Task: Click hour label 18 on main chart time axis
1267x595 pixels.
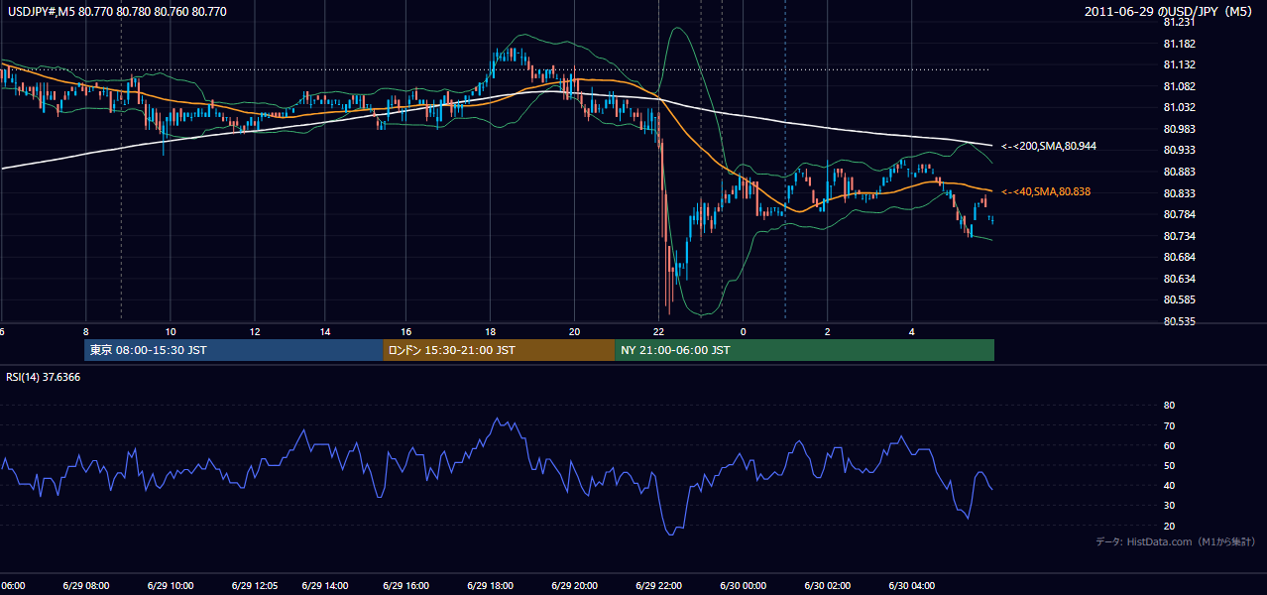Action: 490,331
